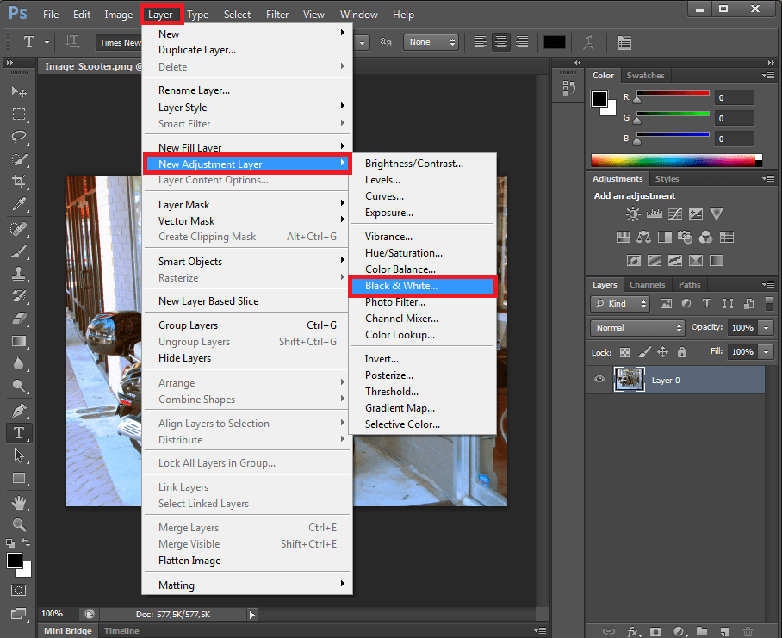Select the Eraser tool

click(x=19, y=319)
